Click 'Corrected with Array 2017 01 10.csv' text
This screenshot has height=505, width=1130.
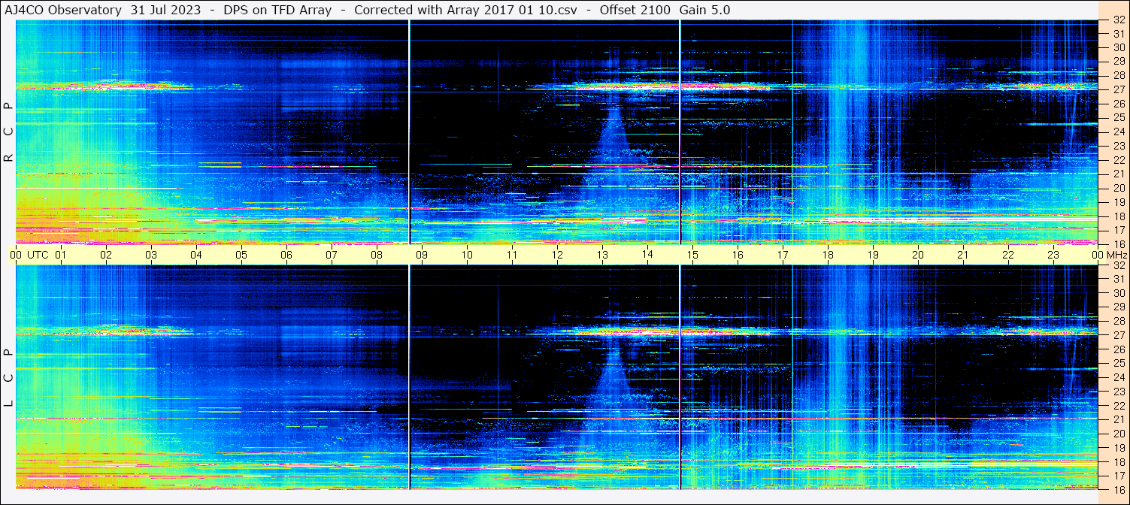pos(465,10)
